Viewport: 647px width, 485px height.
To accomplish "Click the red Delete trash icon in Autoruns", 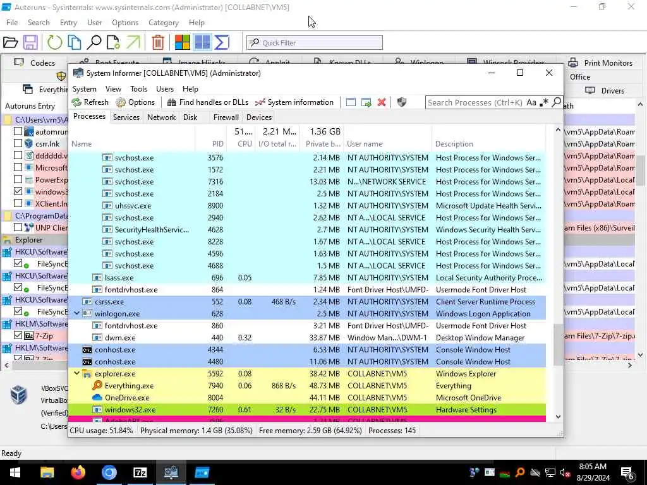I will coord(158,42).
